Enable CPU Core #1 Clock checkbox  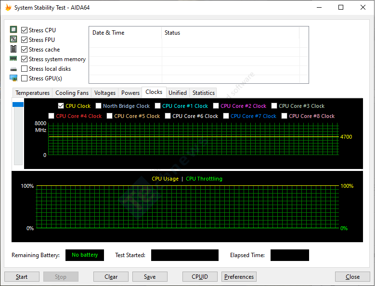point(157,106)
